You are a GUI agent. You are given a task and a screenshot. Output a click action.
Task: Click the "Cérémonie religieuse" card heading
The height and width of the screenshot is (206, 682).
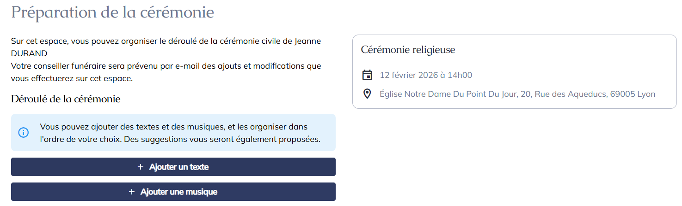pos(408,50)
